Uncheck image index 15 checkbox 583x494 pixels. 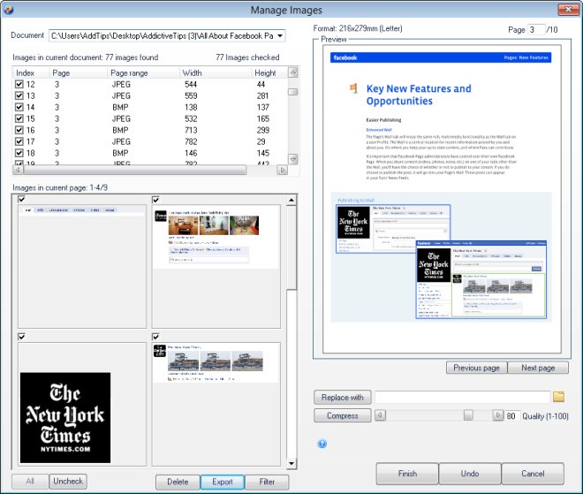click(19, 118)
